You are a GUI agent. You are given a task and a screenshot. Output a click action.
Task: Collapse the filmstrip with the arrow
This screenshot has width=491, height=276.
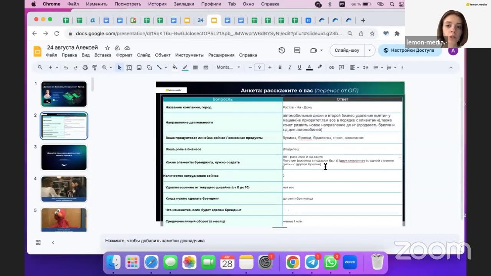point(53,242)
